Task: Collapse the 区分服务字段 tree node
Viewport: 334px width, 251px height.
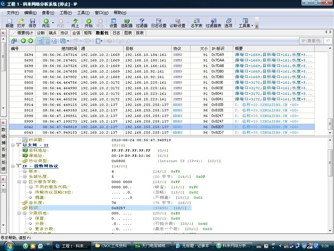Action: pos(19,182)
